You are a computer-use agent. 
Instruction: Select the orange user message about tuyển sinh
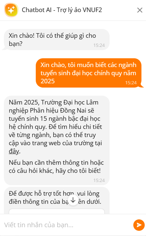point(88,73)
